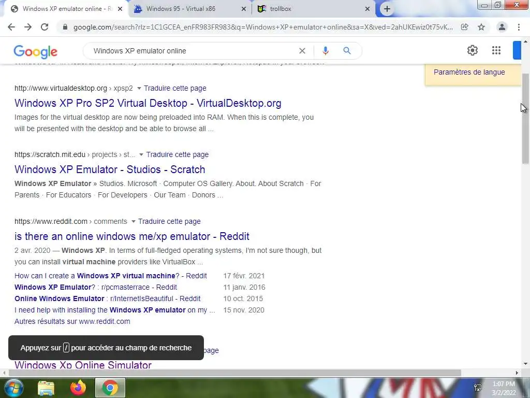Open Windows Xp Online Simulator result

pos(83,365)
